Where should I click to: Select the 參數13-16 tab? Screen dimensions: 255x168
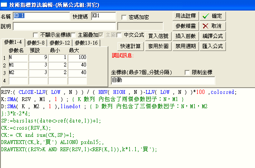click(x=86, y=43)
